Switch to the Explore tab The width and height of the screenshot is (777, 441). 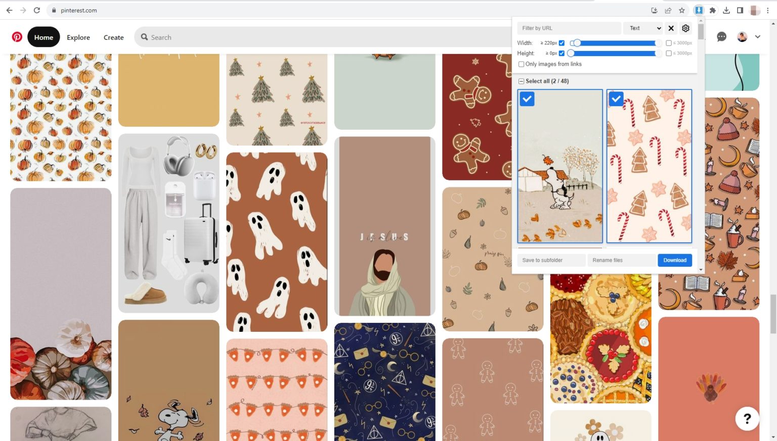[x=78, y=37]
